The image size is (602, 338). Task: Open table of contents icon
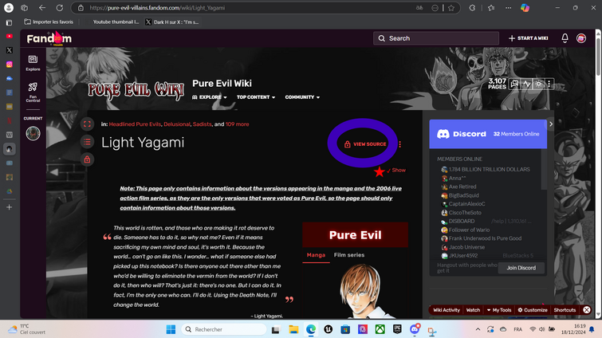[x=87, y=142]
